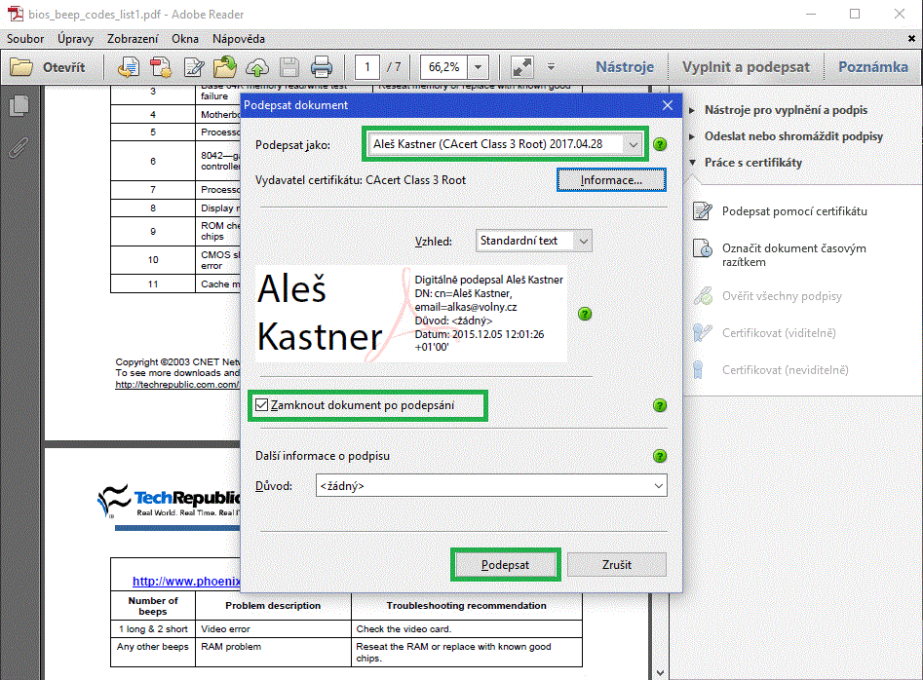Click the cloud upload icon in toolbar

[x=257, y=67]
